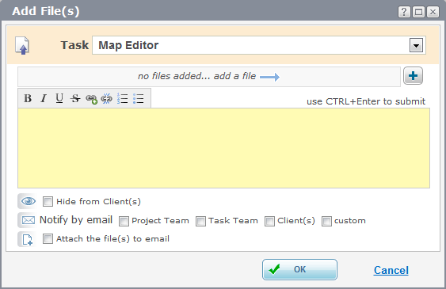Viewport: 446px width, 289px height.
Task: Insert a hyperlink with link icon
Action: point(91,99)
